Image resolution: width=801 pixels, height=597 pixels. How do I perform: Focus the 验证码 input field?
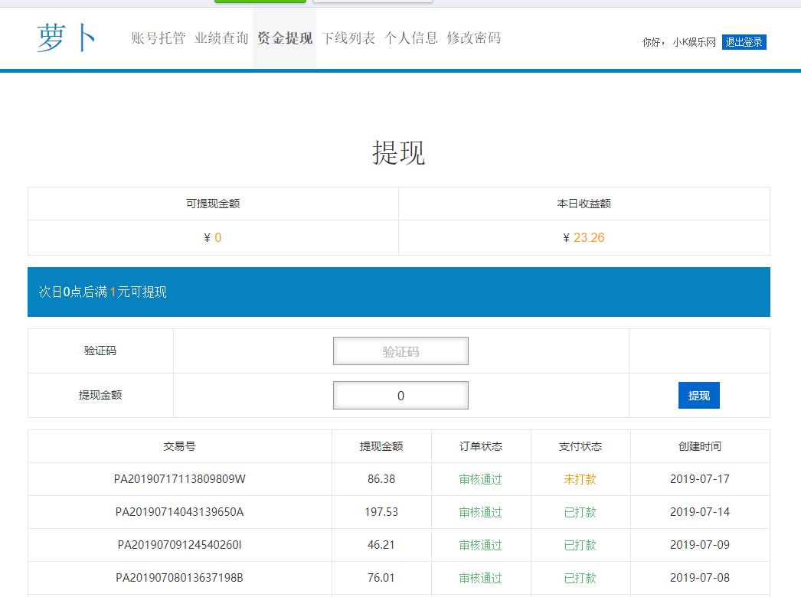[x=400, y=351]
